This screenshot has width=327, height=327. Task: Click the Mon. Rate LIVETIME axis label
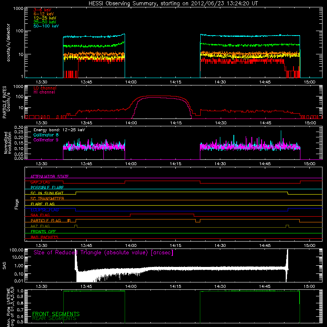coord(11,307)
